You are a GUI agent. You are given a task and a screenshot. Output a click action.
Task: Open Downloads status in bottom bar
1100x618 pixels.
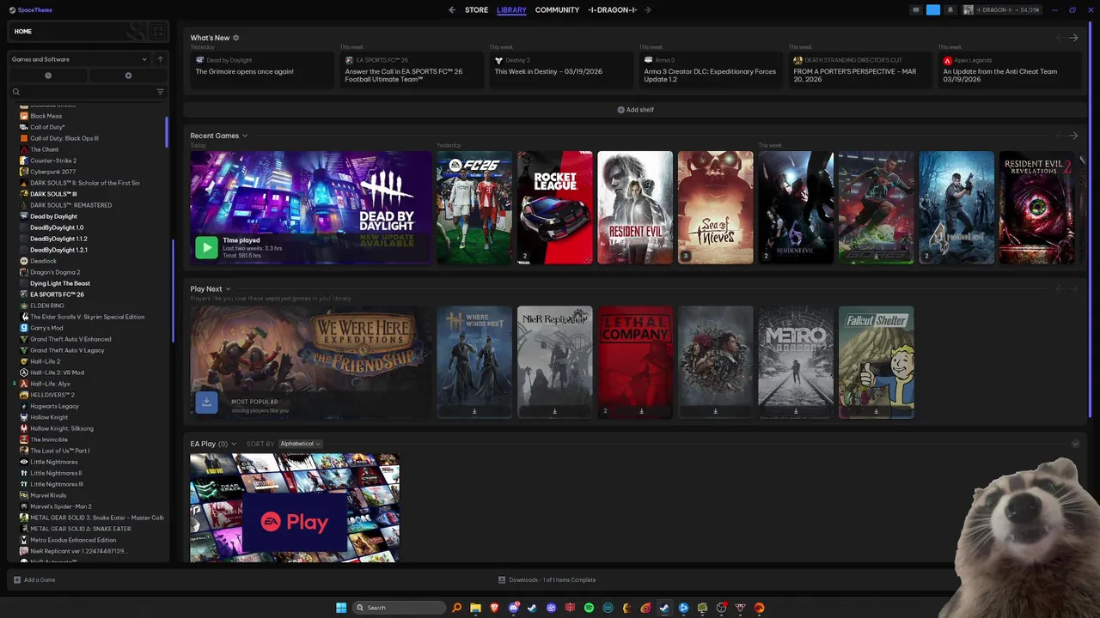pyautogui.click(x=547, y=580)
